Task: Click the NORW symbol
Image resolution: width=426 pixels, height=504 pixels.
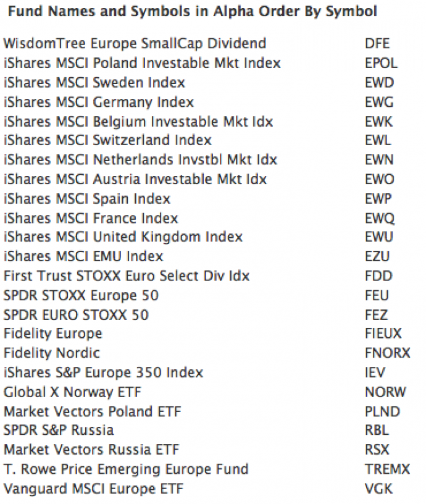Action: click(x=385, y=392)
